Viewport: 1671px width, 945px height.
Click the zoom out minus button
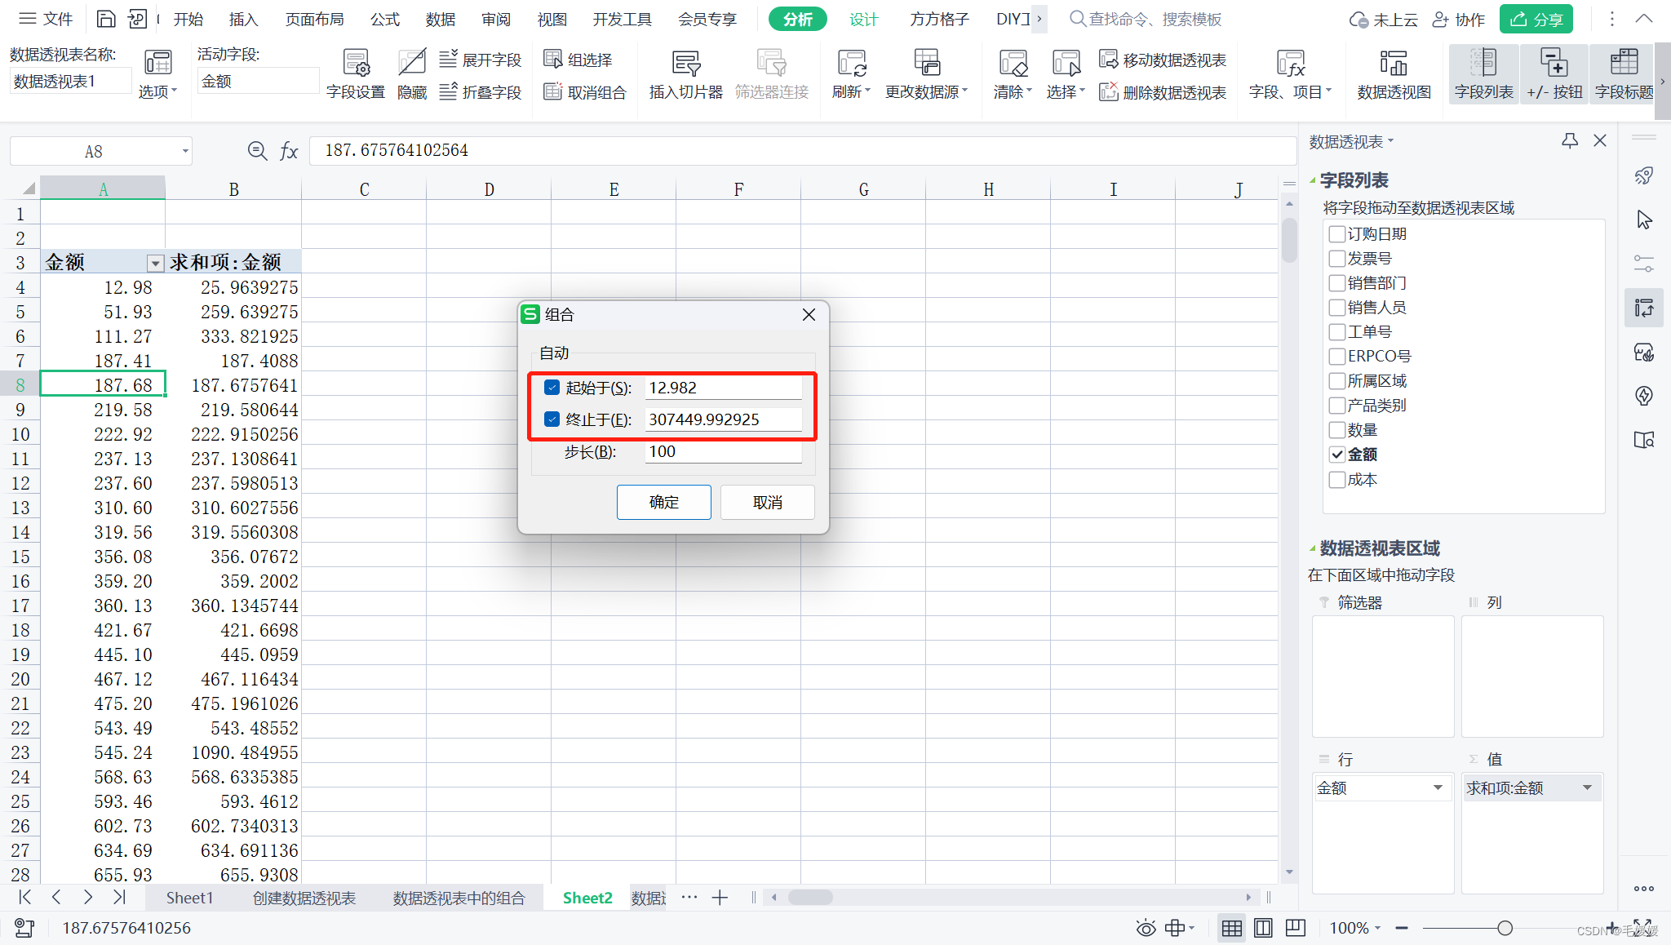[x=1402, y=928]
